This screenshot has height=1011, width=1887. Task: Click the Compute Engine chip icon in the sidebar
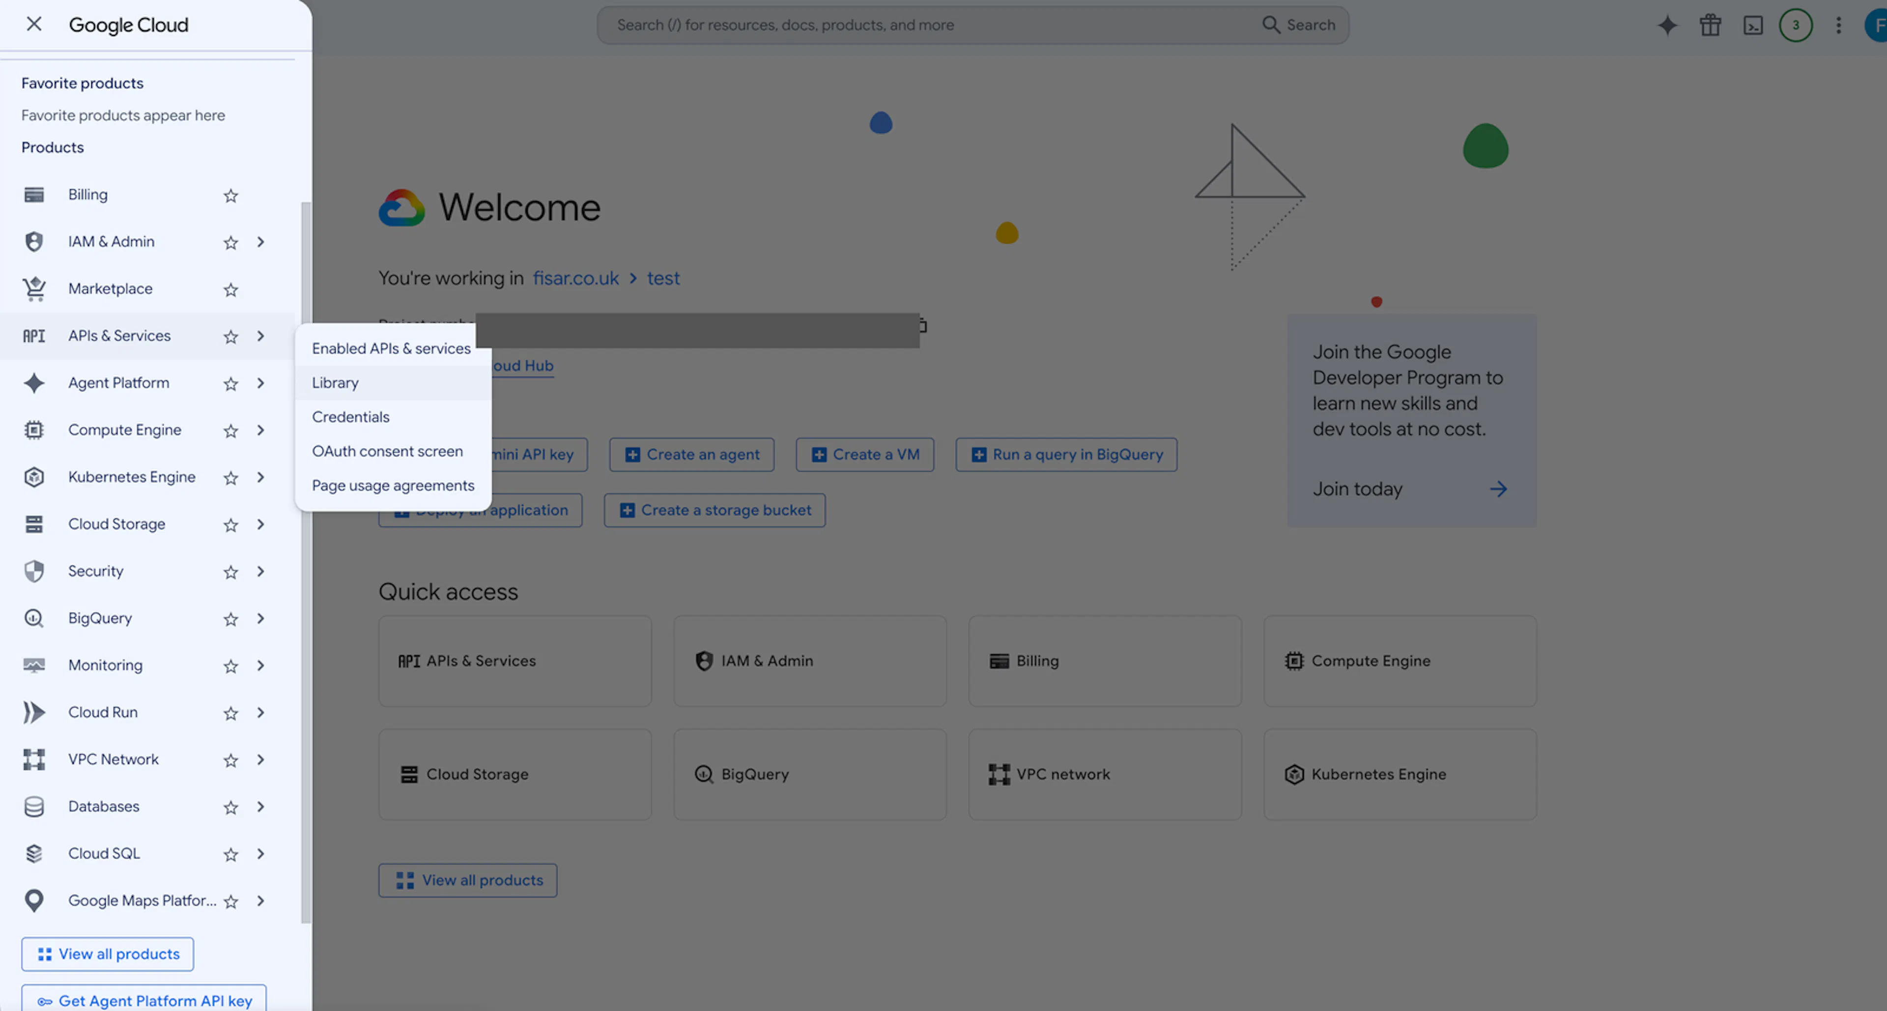pos(34,430)
